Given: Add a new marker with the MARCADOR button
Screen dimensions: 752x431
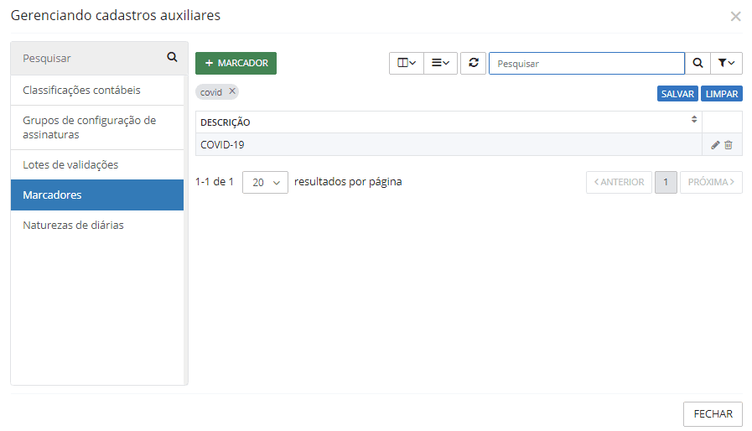Looking at the screenshot, I should [236, 63].
